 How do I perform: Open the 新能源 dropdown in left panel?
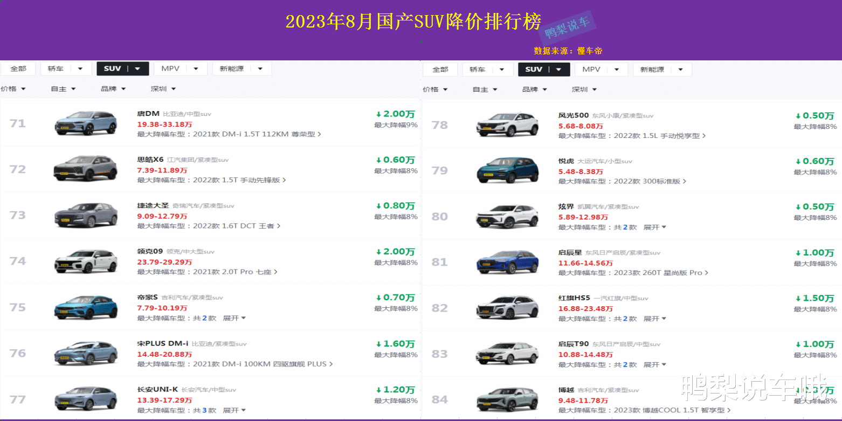[x=241, y=68]
